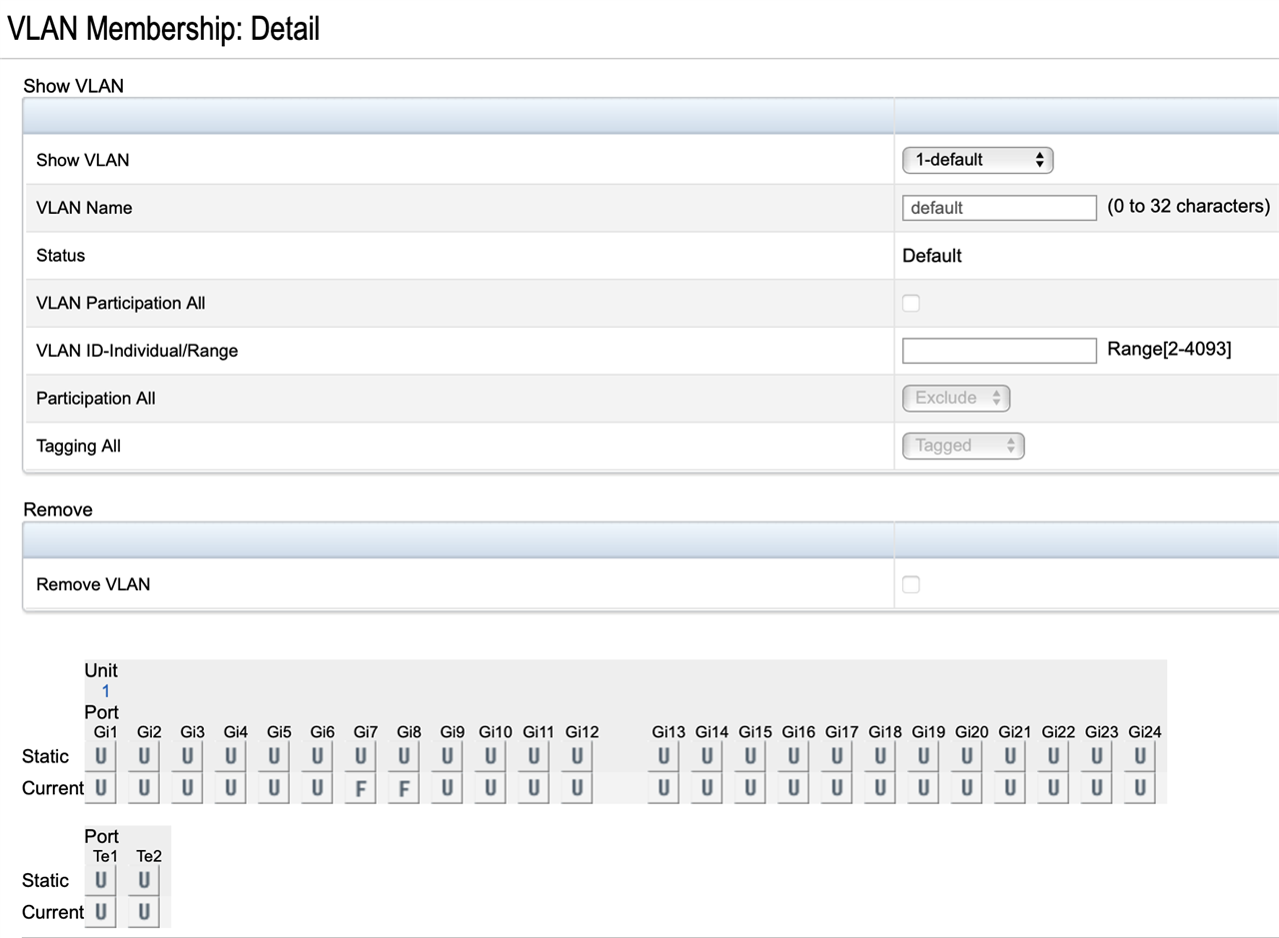Toggle Static membership button for port Gi9
Screen dimensions: 1279x938
[447, 756]
